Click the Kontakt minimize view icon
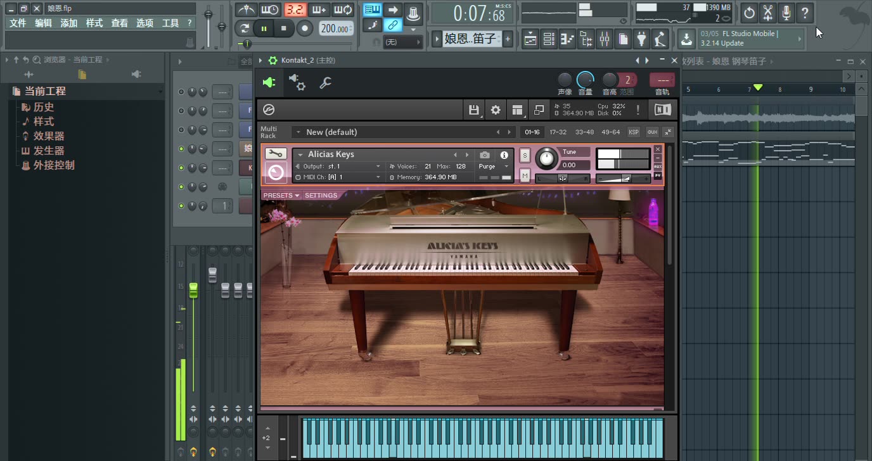Screen dimensions: 872x461 click(x=539, y=110)
